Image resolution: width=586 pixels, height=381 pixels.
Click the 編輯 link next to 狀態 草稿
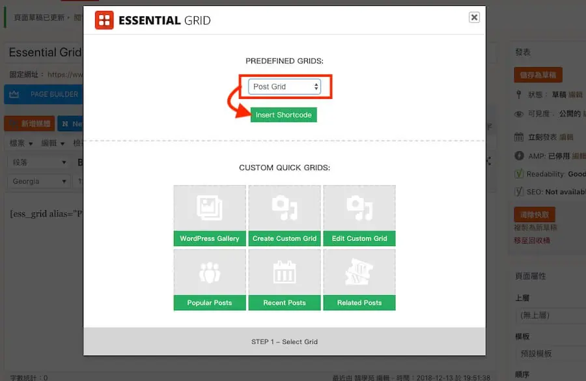(x=576, y=94)
